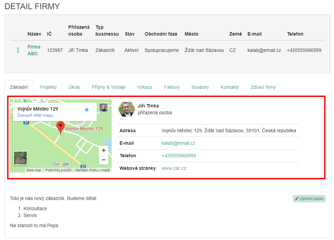Click Zobrazit větší mapu link
The width and height of the screenshot is (334, 240).
35,115
